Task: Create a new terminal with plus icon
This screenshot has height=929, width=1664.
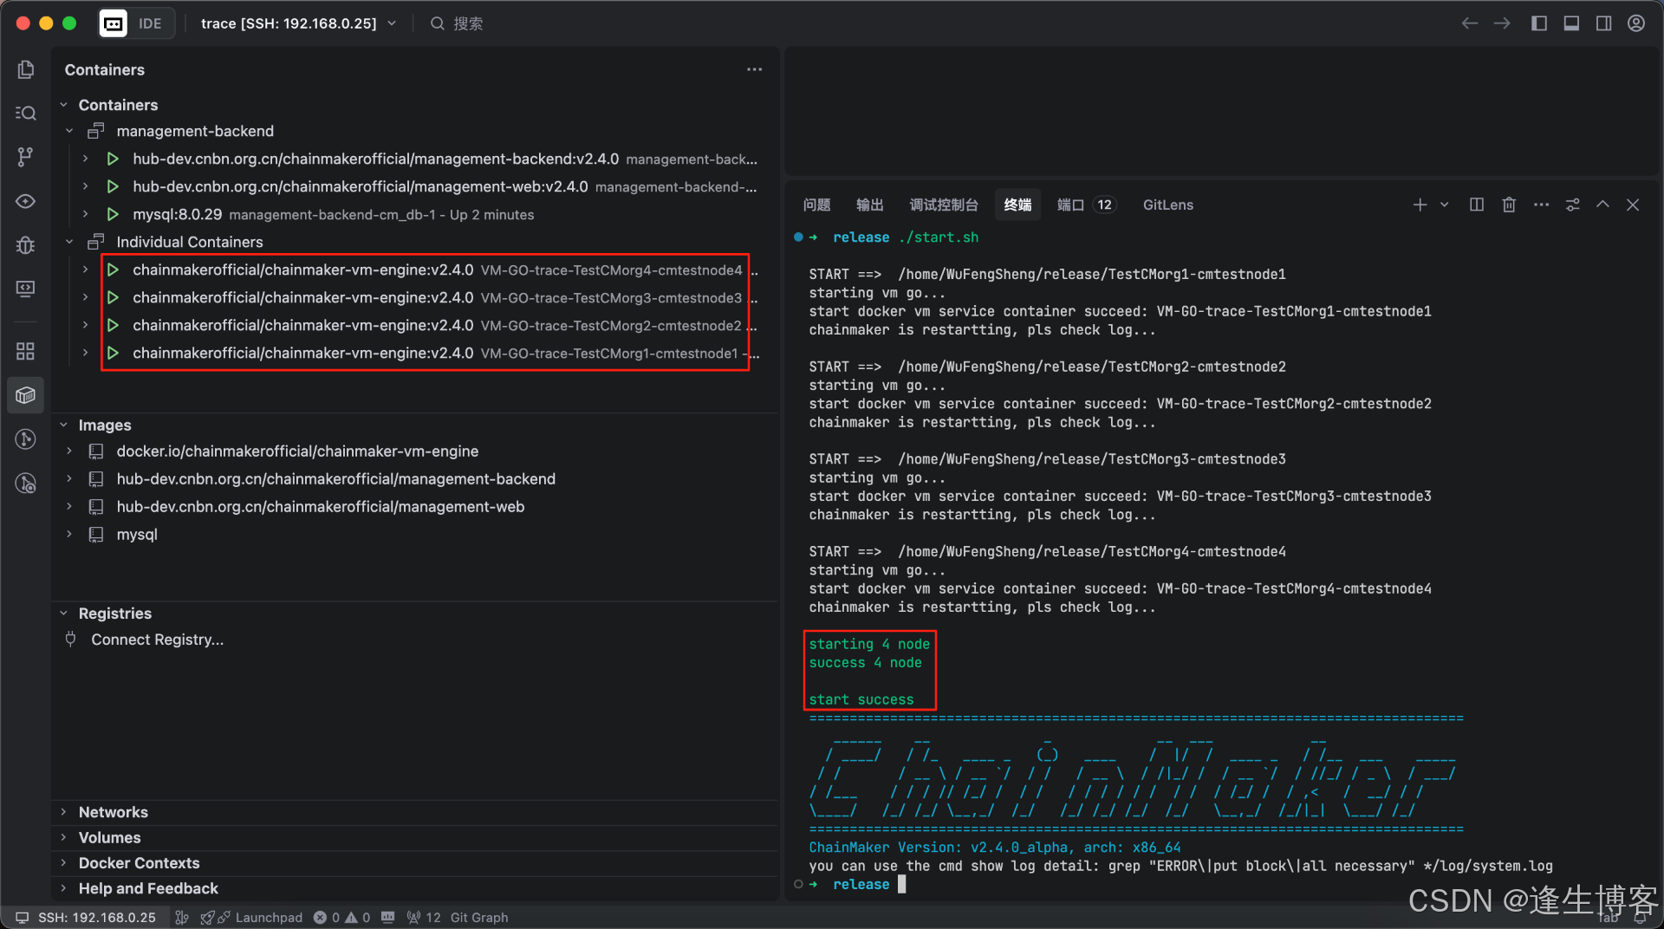Action: [1420, 205]
